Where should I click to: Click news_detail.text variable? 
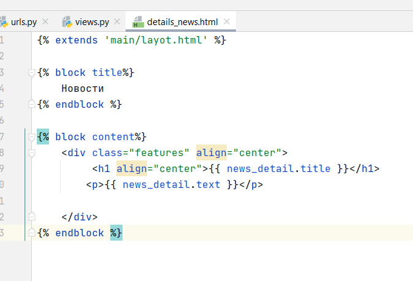(x=172, y=185)
